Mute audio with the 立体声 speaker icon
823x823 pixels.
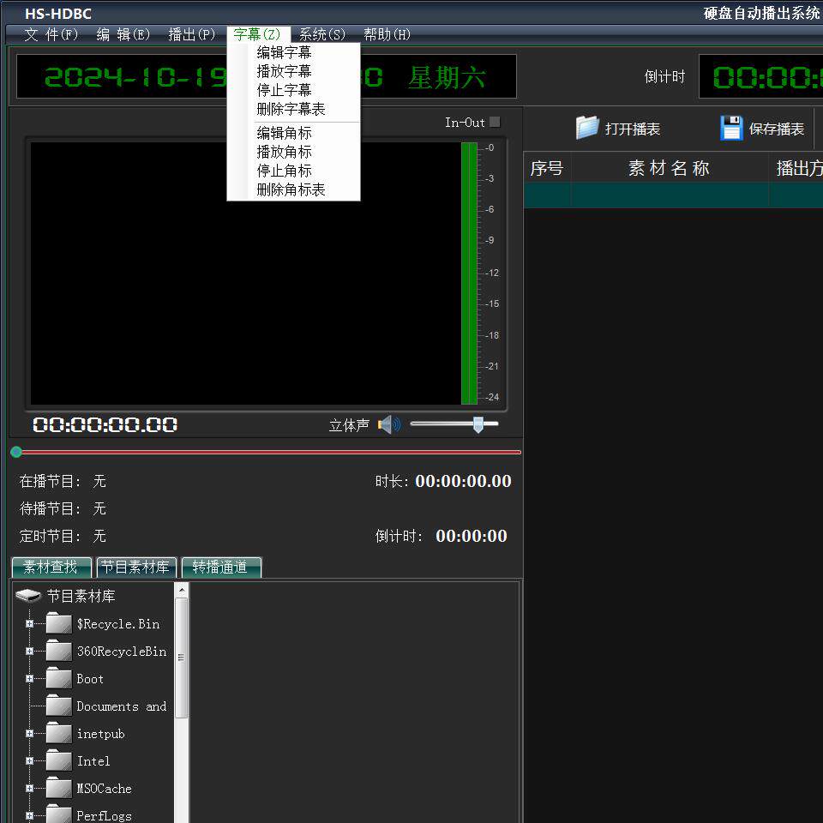pyautogui.click(x=388, y=424)
